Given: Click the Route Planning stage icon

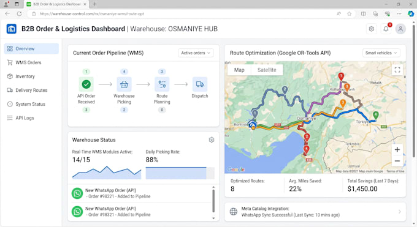Looking at the screenshot, I should (x=162, y=84).
